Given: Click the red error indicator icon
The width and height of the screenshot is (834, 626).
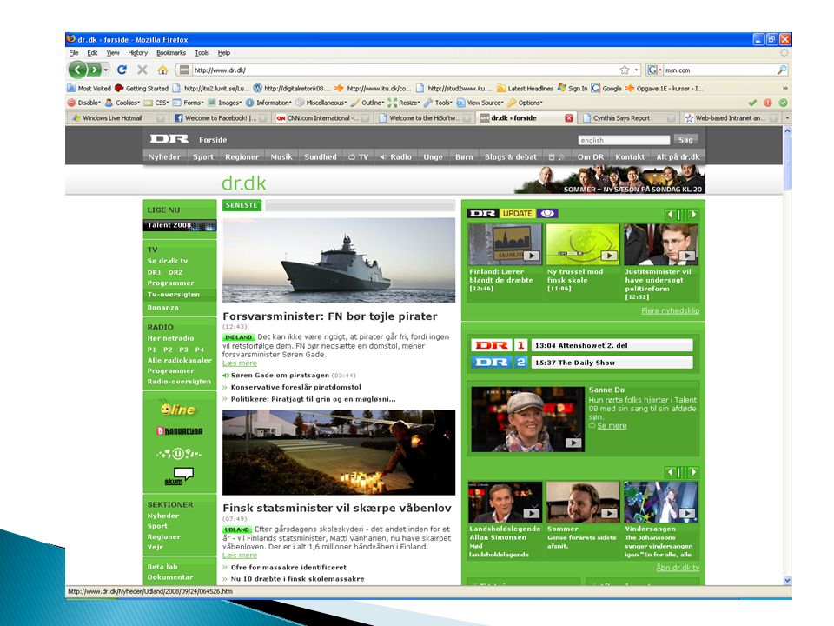Looking at the screenshot, I should (767, 103).
